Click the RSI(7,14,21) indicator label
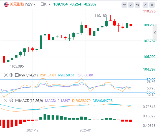Viewport: 157px width, 134px height. [29, 75]
